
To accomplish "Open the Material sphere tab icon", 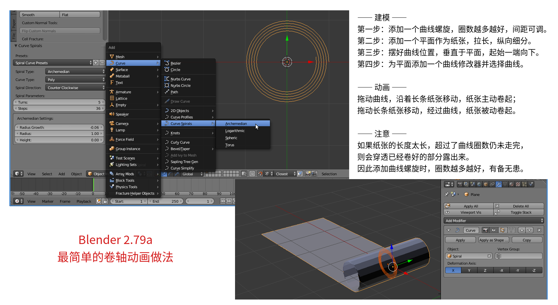I will click(511, 184).
